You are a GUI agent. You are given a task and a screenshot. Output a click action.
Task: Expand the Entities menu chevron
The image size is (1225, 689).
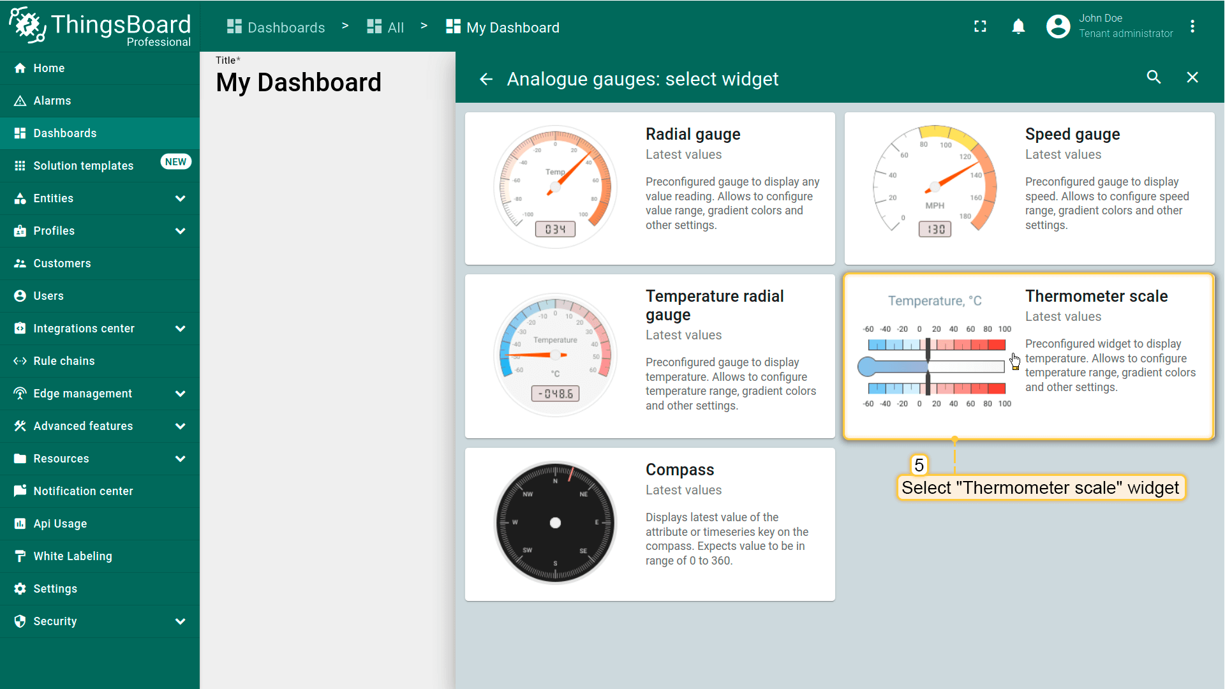[x=181, y=198]
